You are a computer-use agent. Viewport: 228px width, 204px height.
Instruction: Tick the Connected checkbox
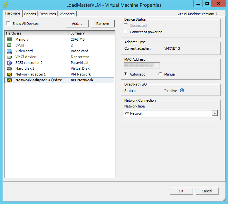(126, 25)
